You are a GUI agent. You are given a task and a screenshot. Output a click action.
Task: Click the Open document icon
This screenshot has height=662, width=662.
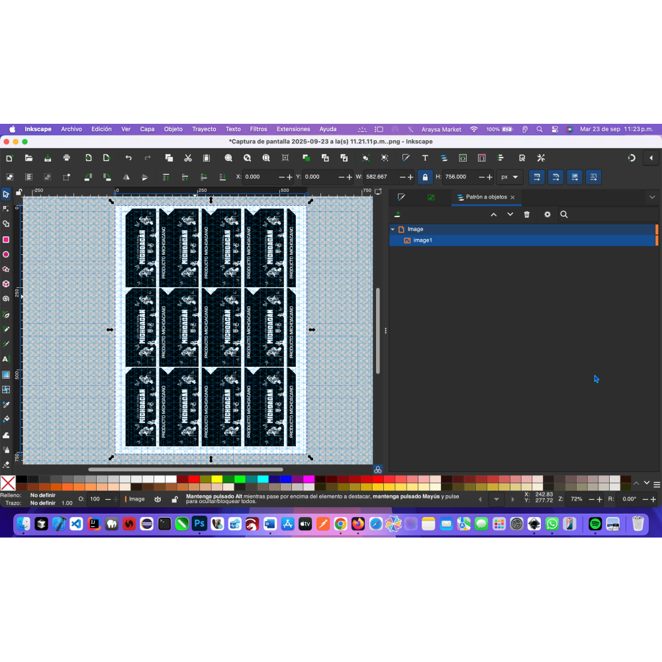coord(28,158)
